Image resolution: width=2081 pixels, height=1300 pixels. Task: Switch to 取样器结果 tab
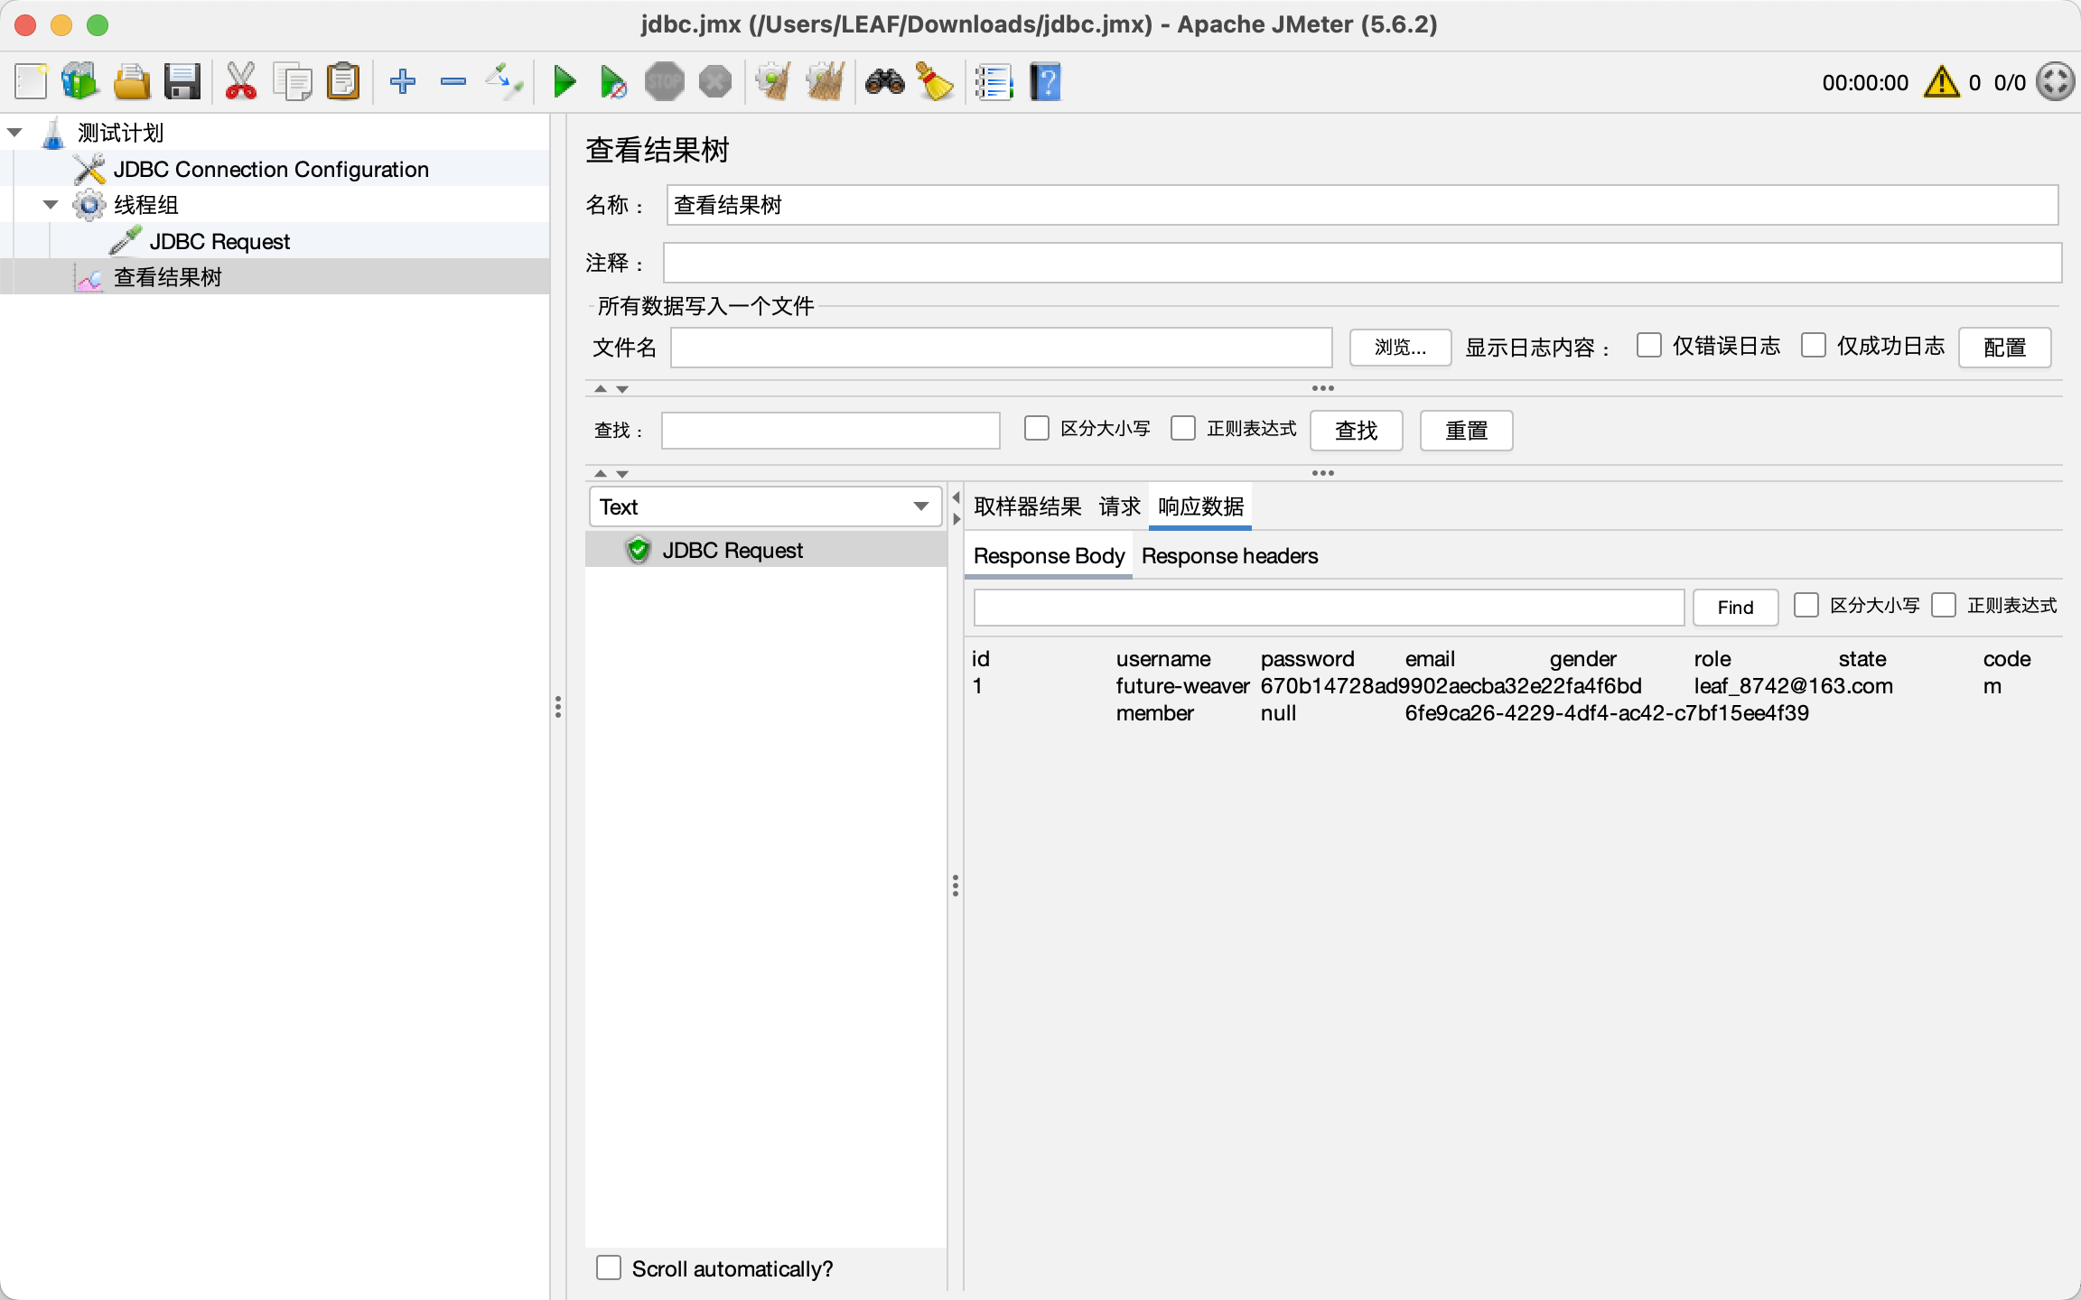tap(1027, 506)
